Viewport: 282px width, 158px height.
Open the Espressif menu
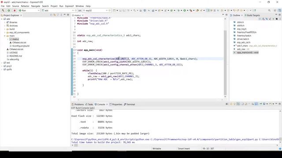(69, 6)
